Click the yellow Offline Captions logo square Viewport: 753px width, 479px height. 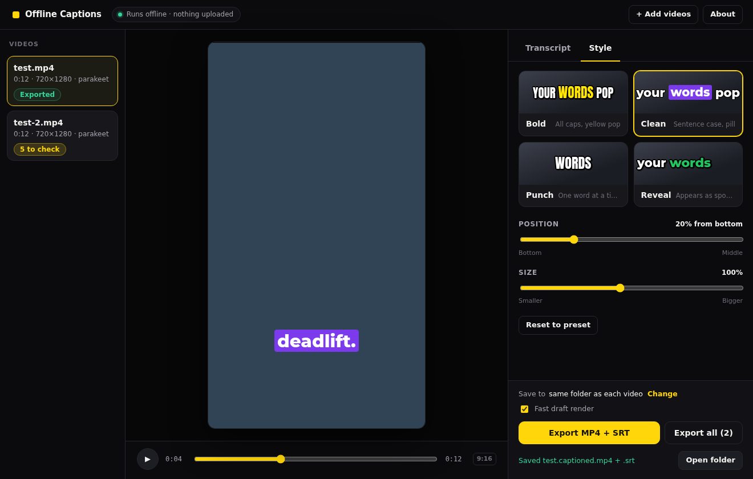pos(16,15)
